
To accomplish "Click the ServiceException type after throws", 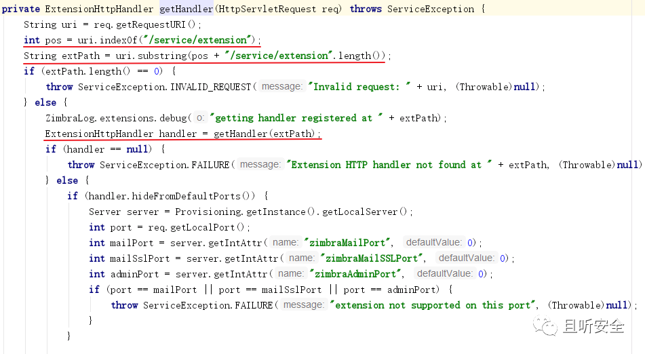I will 431,9.
